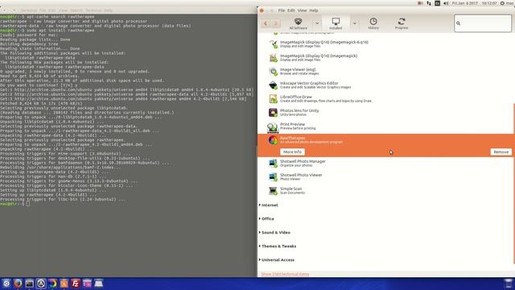This screenshot has width=515, height=290.
Task: Click the LibreOffice Draw icon
Action: [x=273, y=99]
